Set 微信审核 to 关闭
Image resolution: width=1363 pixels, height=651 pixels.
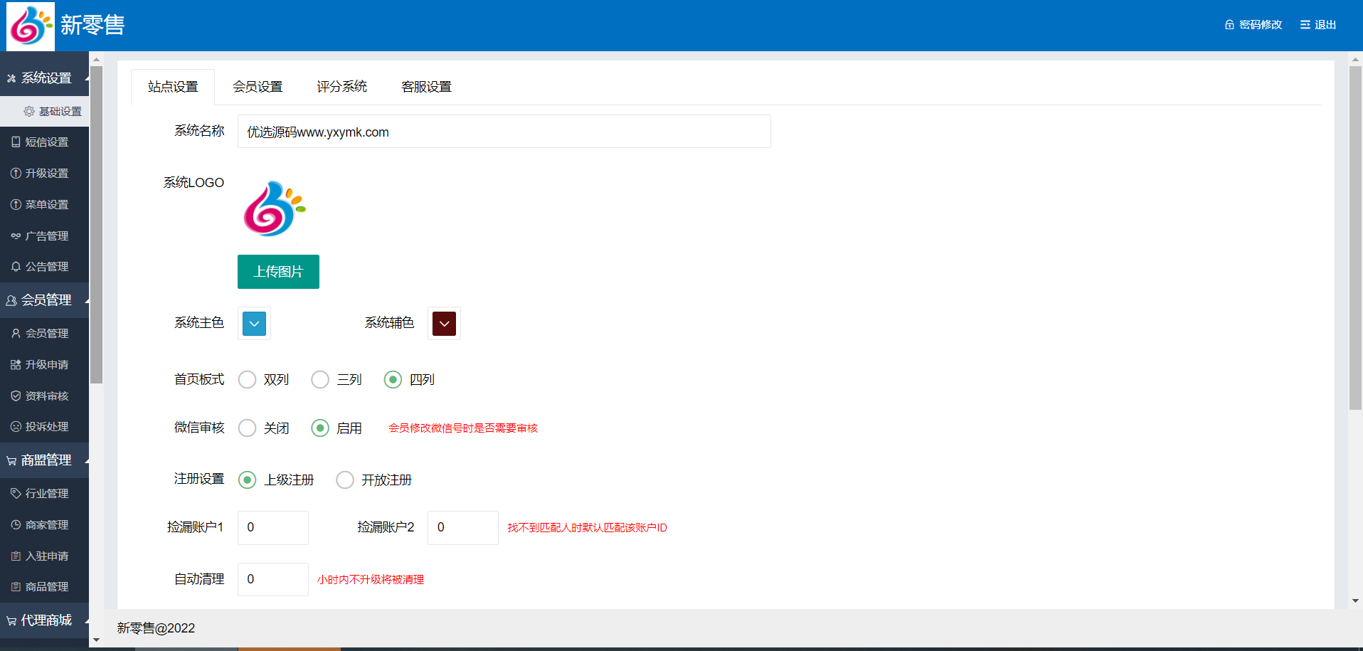coord(264,428)
